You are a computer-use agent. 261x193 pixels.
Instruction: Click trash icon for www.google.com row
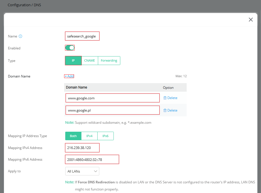point(165,98)
